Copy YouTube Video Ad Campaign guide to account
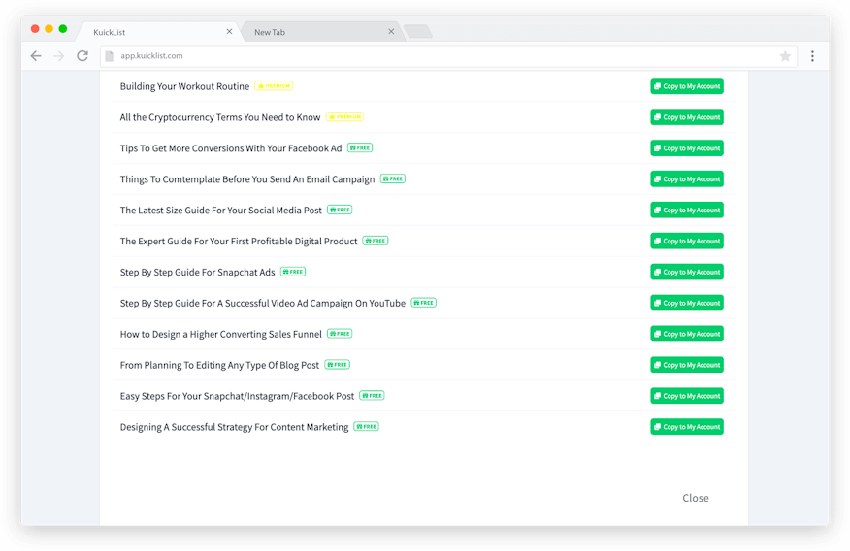Image resolution: width=850 pixels, height=551 pixels. pos(686,303)
